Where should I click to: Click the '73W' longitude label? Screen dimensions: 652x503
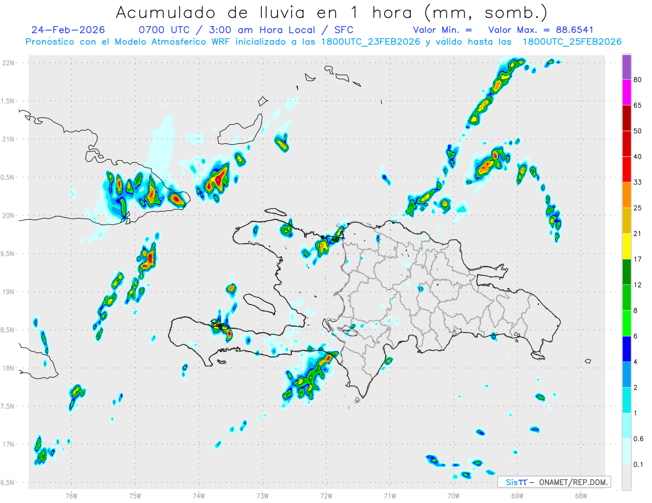[262, 495]
